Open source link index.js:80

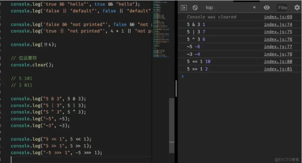click(278, 62)
